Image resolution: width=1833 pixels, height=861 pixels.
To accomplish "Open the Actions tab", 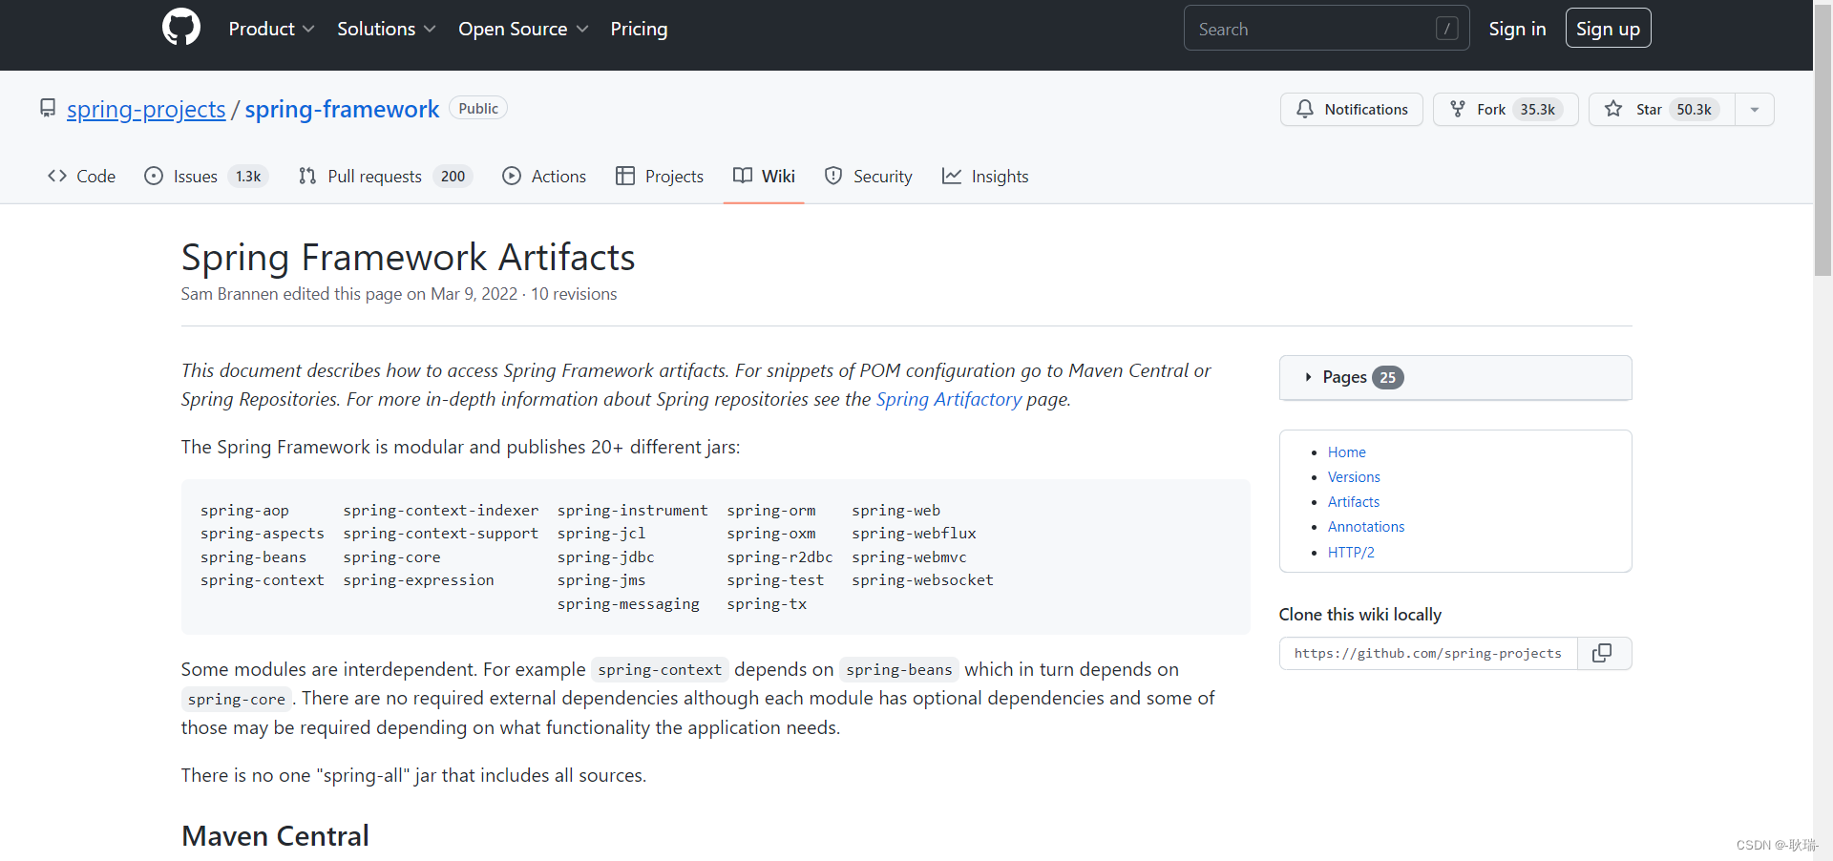I will [544, 176].
